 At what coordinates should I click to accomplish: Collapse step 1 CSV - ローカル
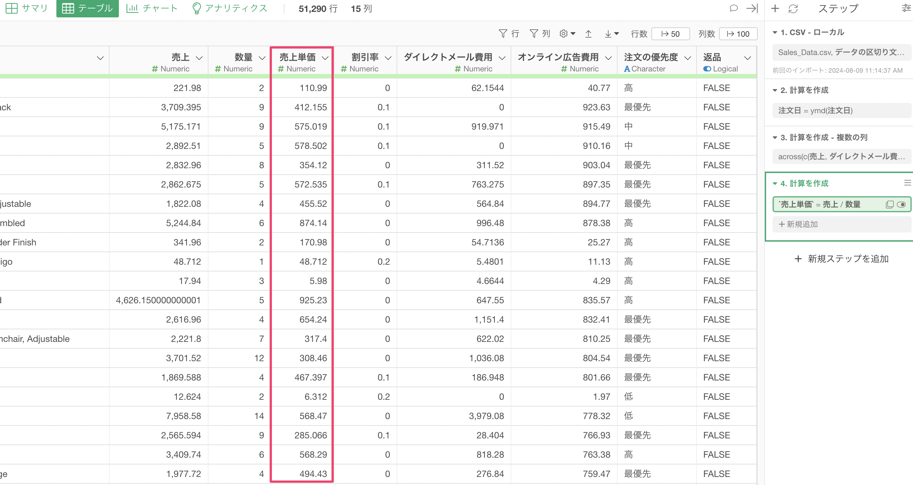tap(775, 32)
